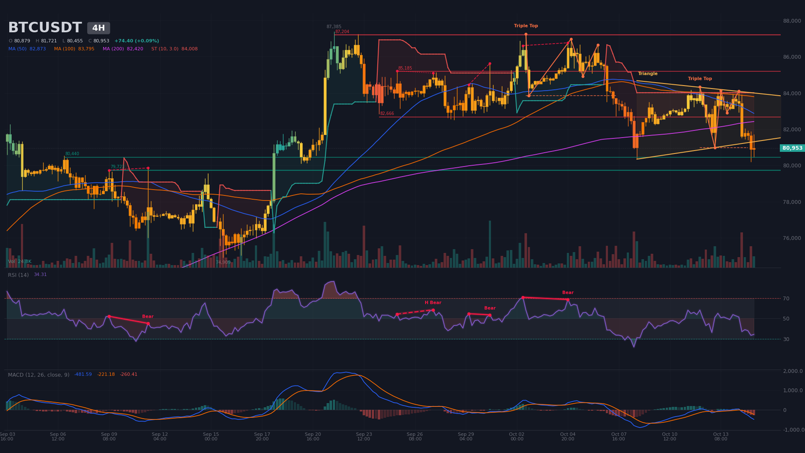
Task: Click the +74.40 (+0.09%) change value
Action: point(136,41)
